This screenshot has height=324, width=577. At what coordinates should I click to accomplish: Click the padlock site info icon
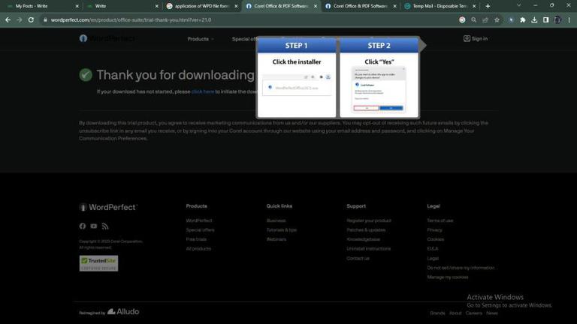45,19
